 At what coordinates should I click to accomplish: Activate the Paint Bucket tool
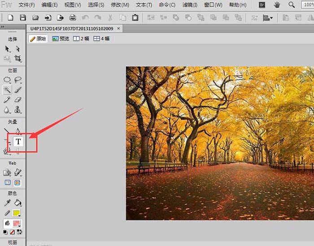[x=18, y=203]
